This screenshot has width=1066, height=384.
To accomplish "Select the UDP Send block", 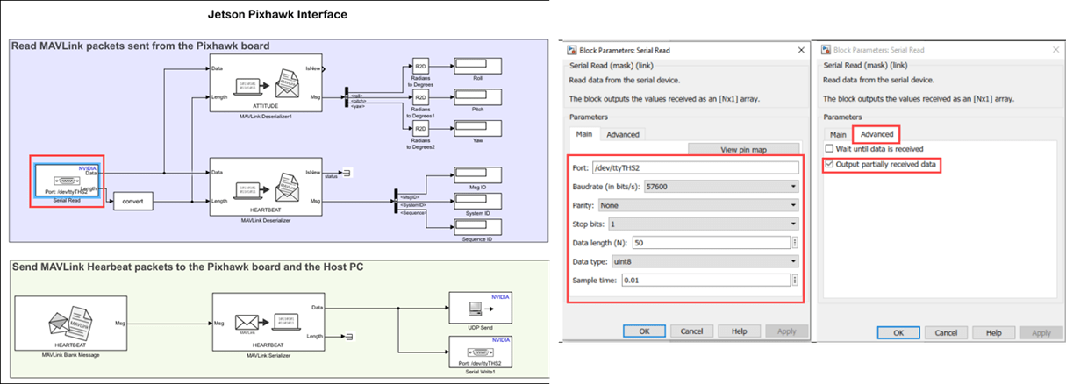I will [x=479, y=309].
